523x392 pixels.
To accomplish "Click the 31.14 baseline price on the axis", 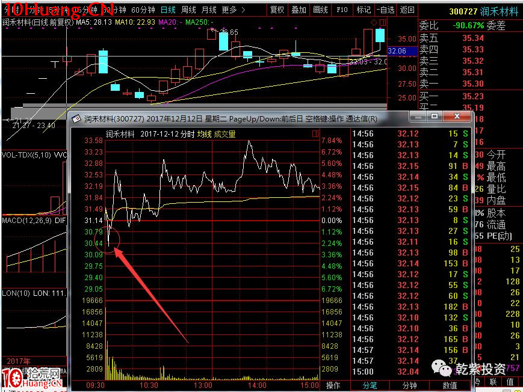I will click(94, 220).
